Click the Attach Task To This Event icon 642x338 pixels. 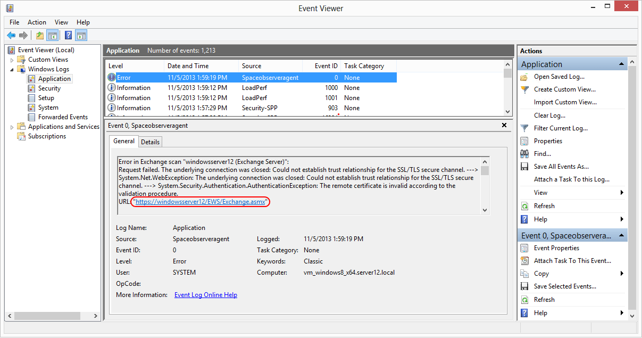pos(524,261)
